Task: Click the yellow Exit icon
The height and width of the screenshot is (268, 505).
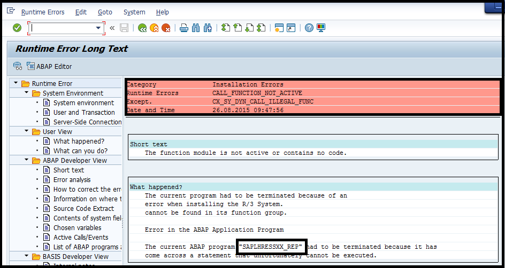Action: pyautogui.click(x=154, y=28)
